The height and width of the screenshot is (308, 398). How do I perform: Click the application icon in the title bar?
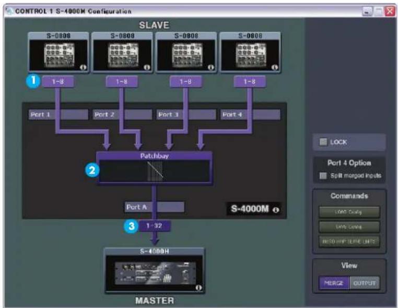[9, 11]
